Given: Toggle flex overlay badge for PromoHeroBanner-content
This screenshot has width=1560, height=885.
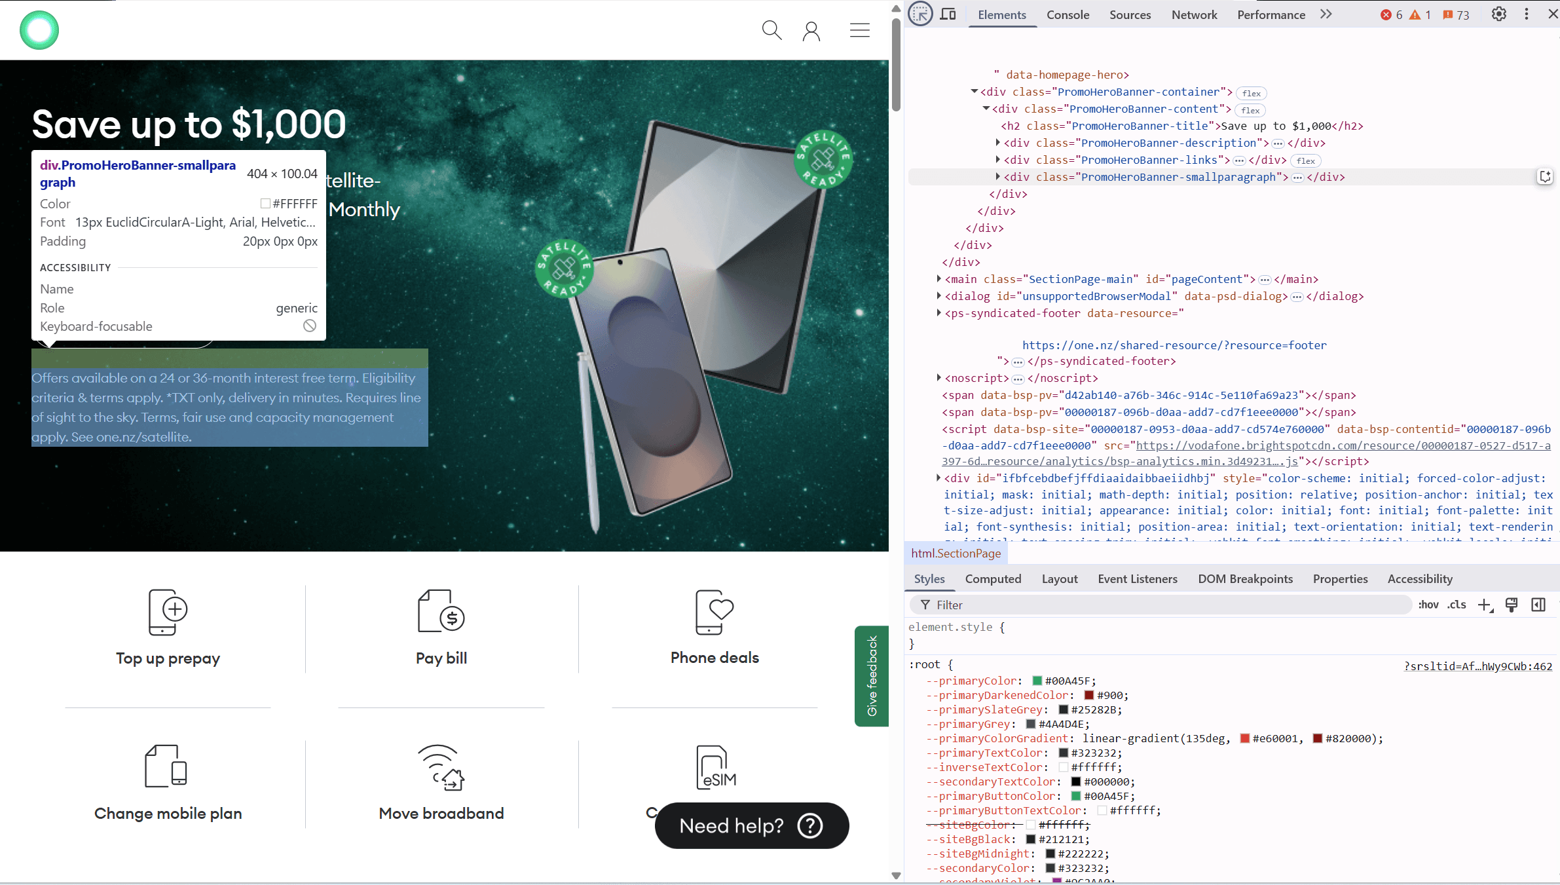Looking at the screenshot, I should (x=1250, y=110).
